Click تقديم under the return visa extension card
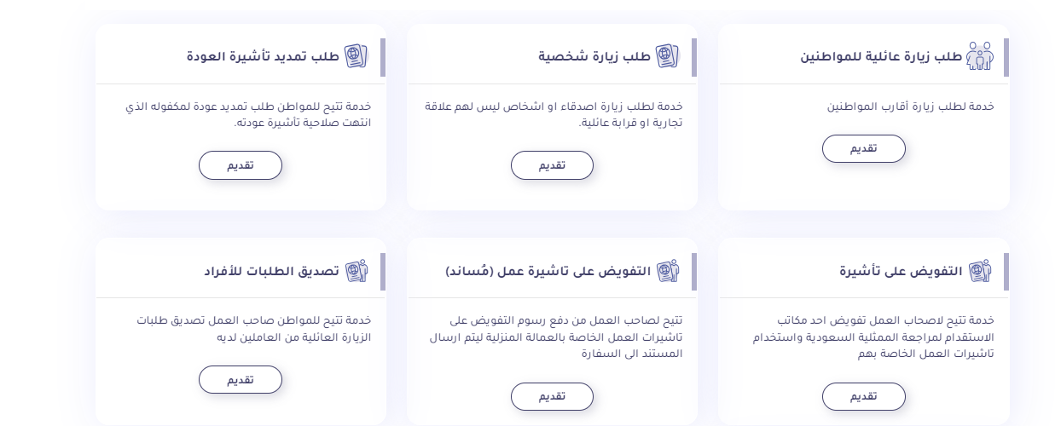The width and height of the screenshot is (1061, 426). pyautogui.click(x=240, y=165)
